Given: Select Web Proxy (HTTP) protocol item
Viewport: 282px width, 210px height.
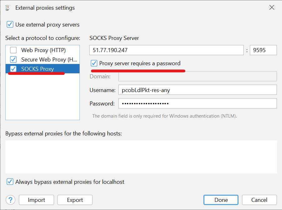Looking at the screenshot, I should tap(44, 50).
